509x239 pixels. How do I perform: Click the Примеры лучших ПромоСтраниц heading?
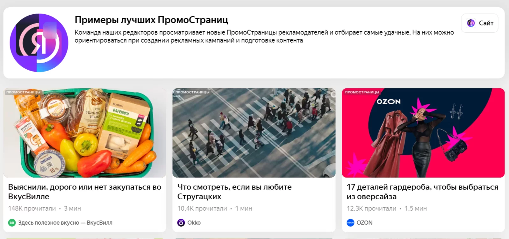pos(151,20)
